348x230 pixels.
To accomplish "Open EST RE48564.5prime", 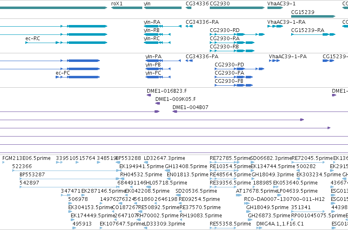I will coord(223,179).
